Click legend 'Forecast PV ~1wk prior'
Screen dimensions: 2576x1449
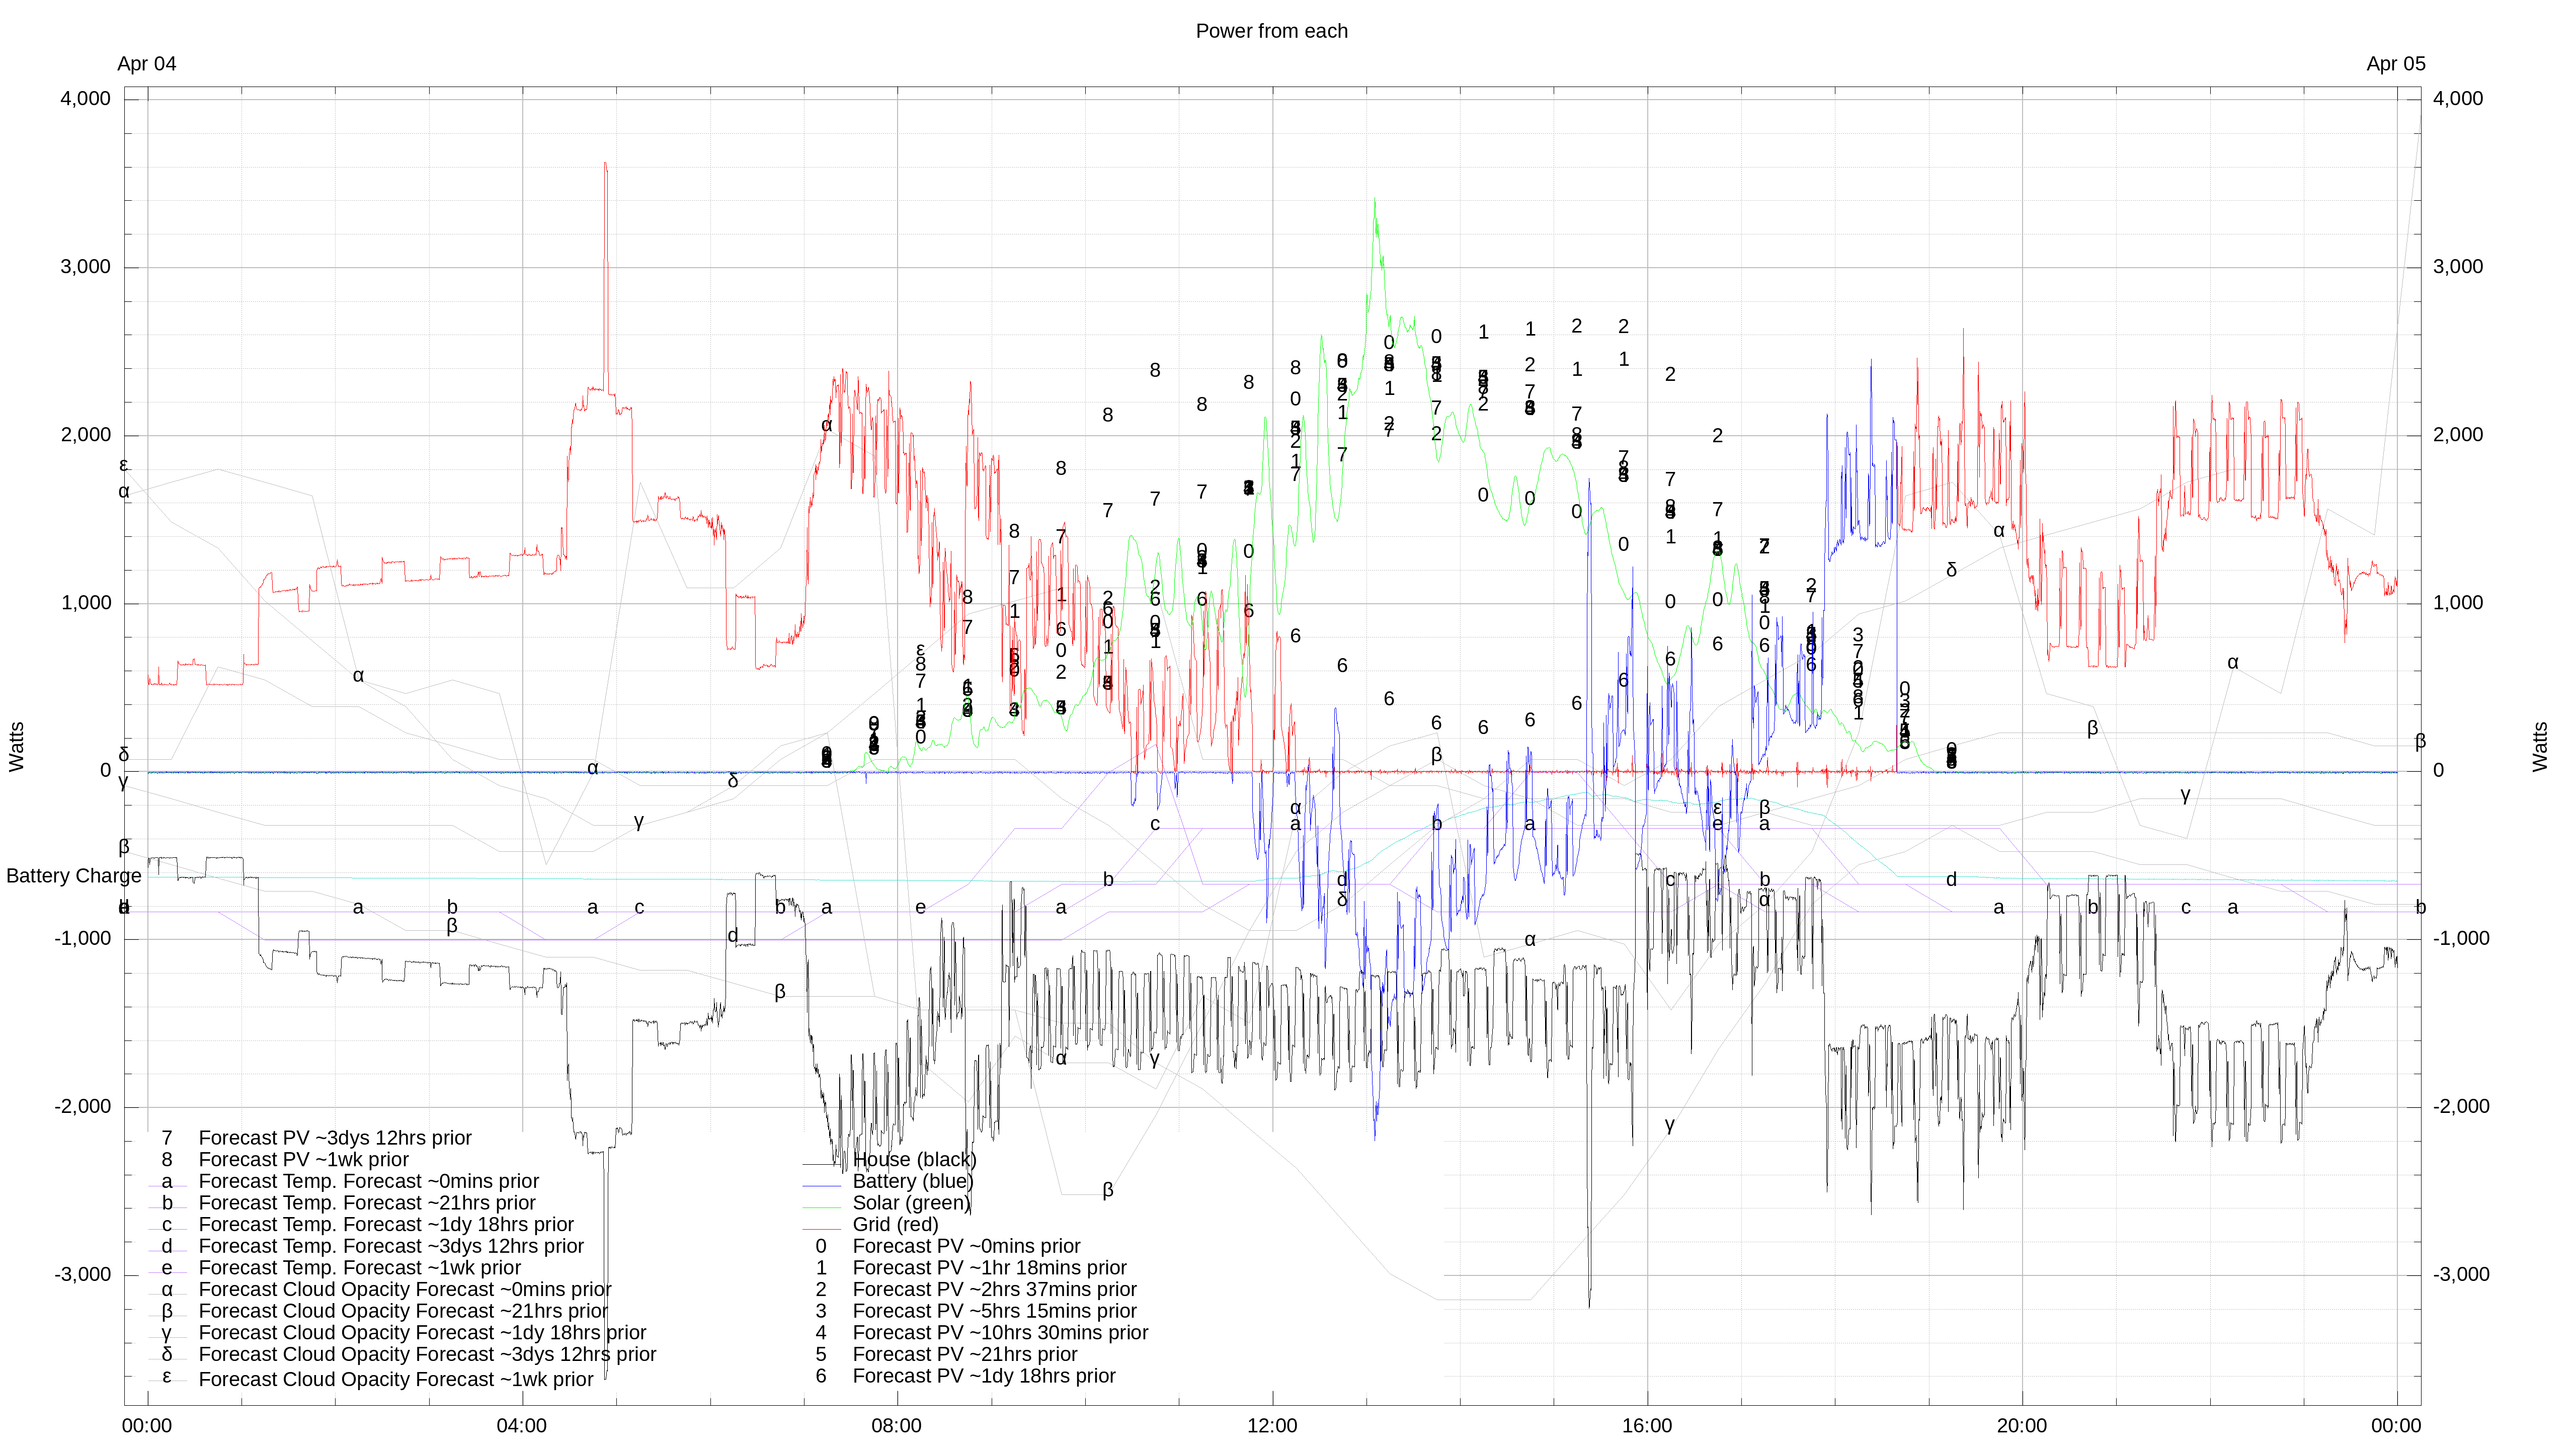(x=304, y=1160)
